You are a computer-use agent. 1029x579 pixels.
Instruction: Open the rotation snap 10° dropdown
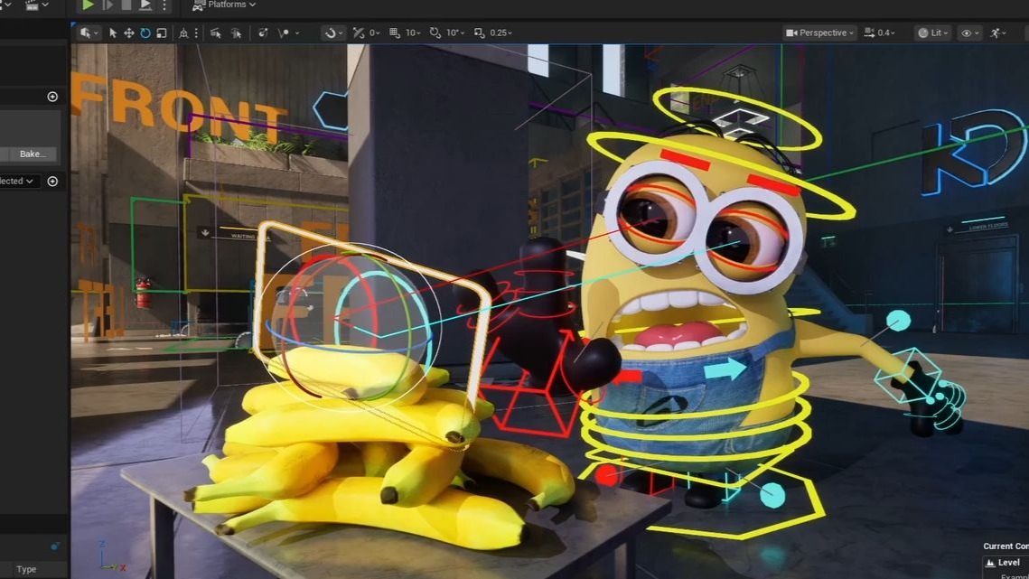coord(454,33)
